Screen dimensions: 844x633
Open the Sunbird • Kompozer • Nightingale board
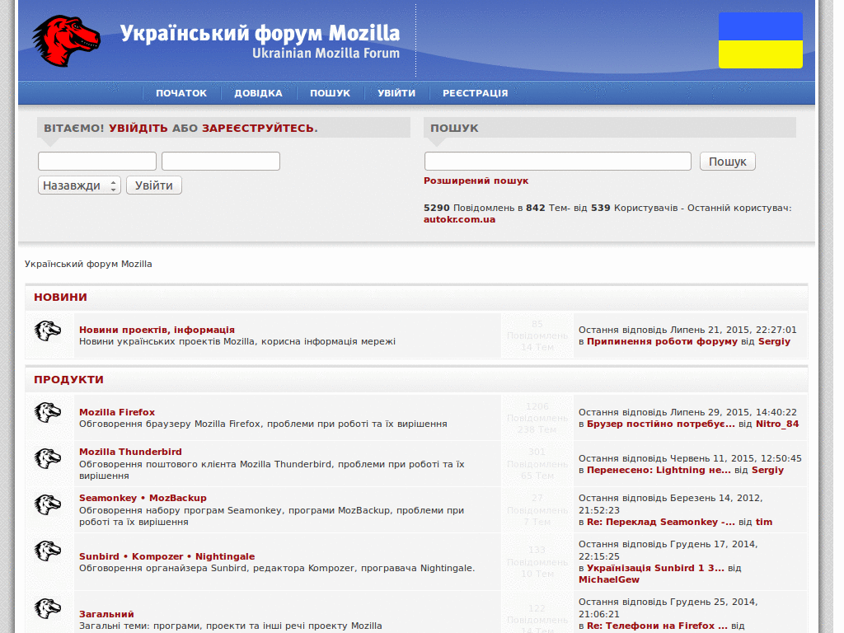(166, 556)
